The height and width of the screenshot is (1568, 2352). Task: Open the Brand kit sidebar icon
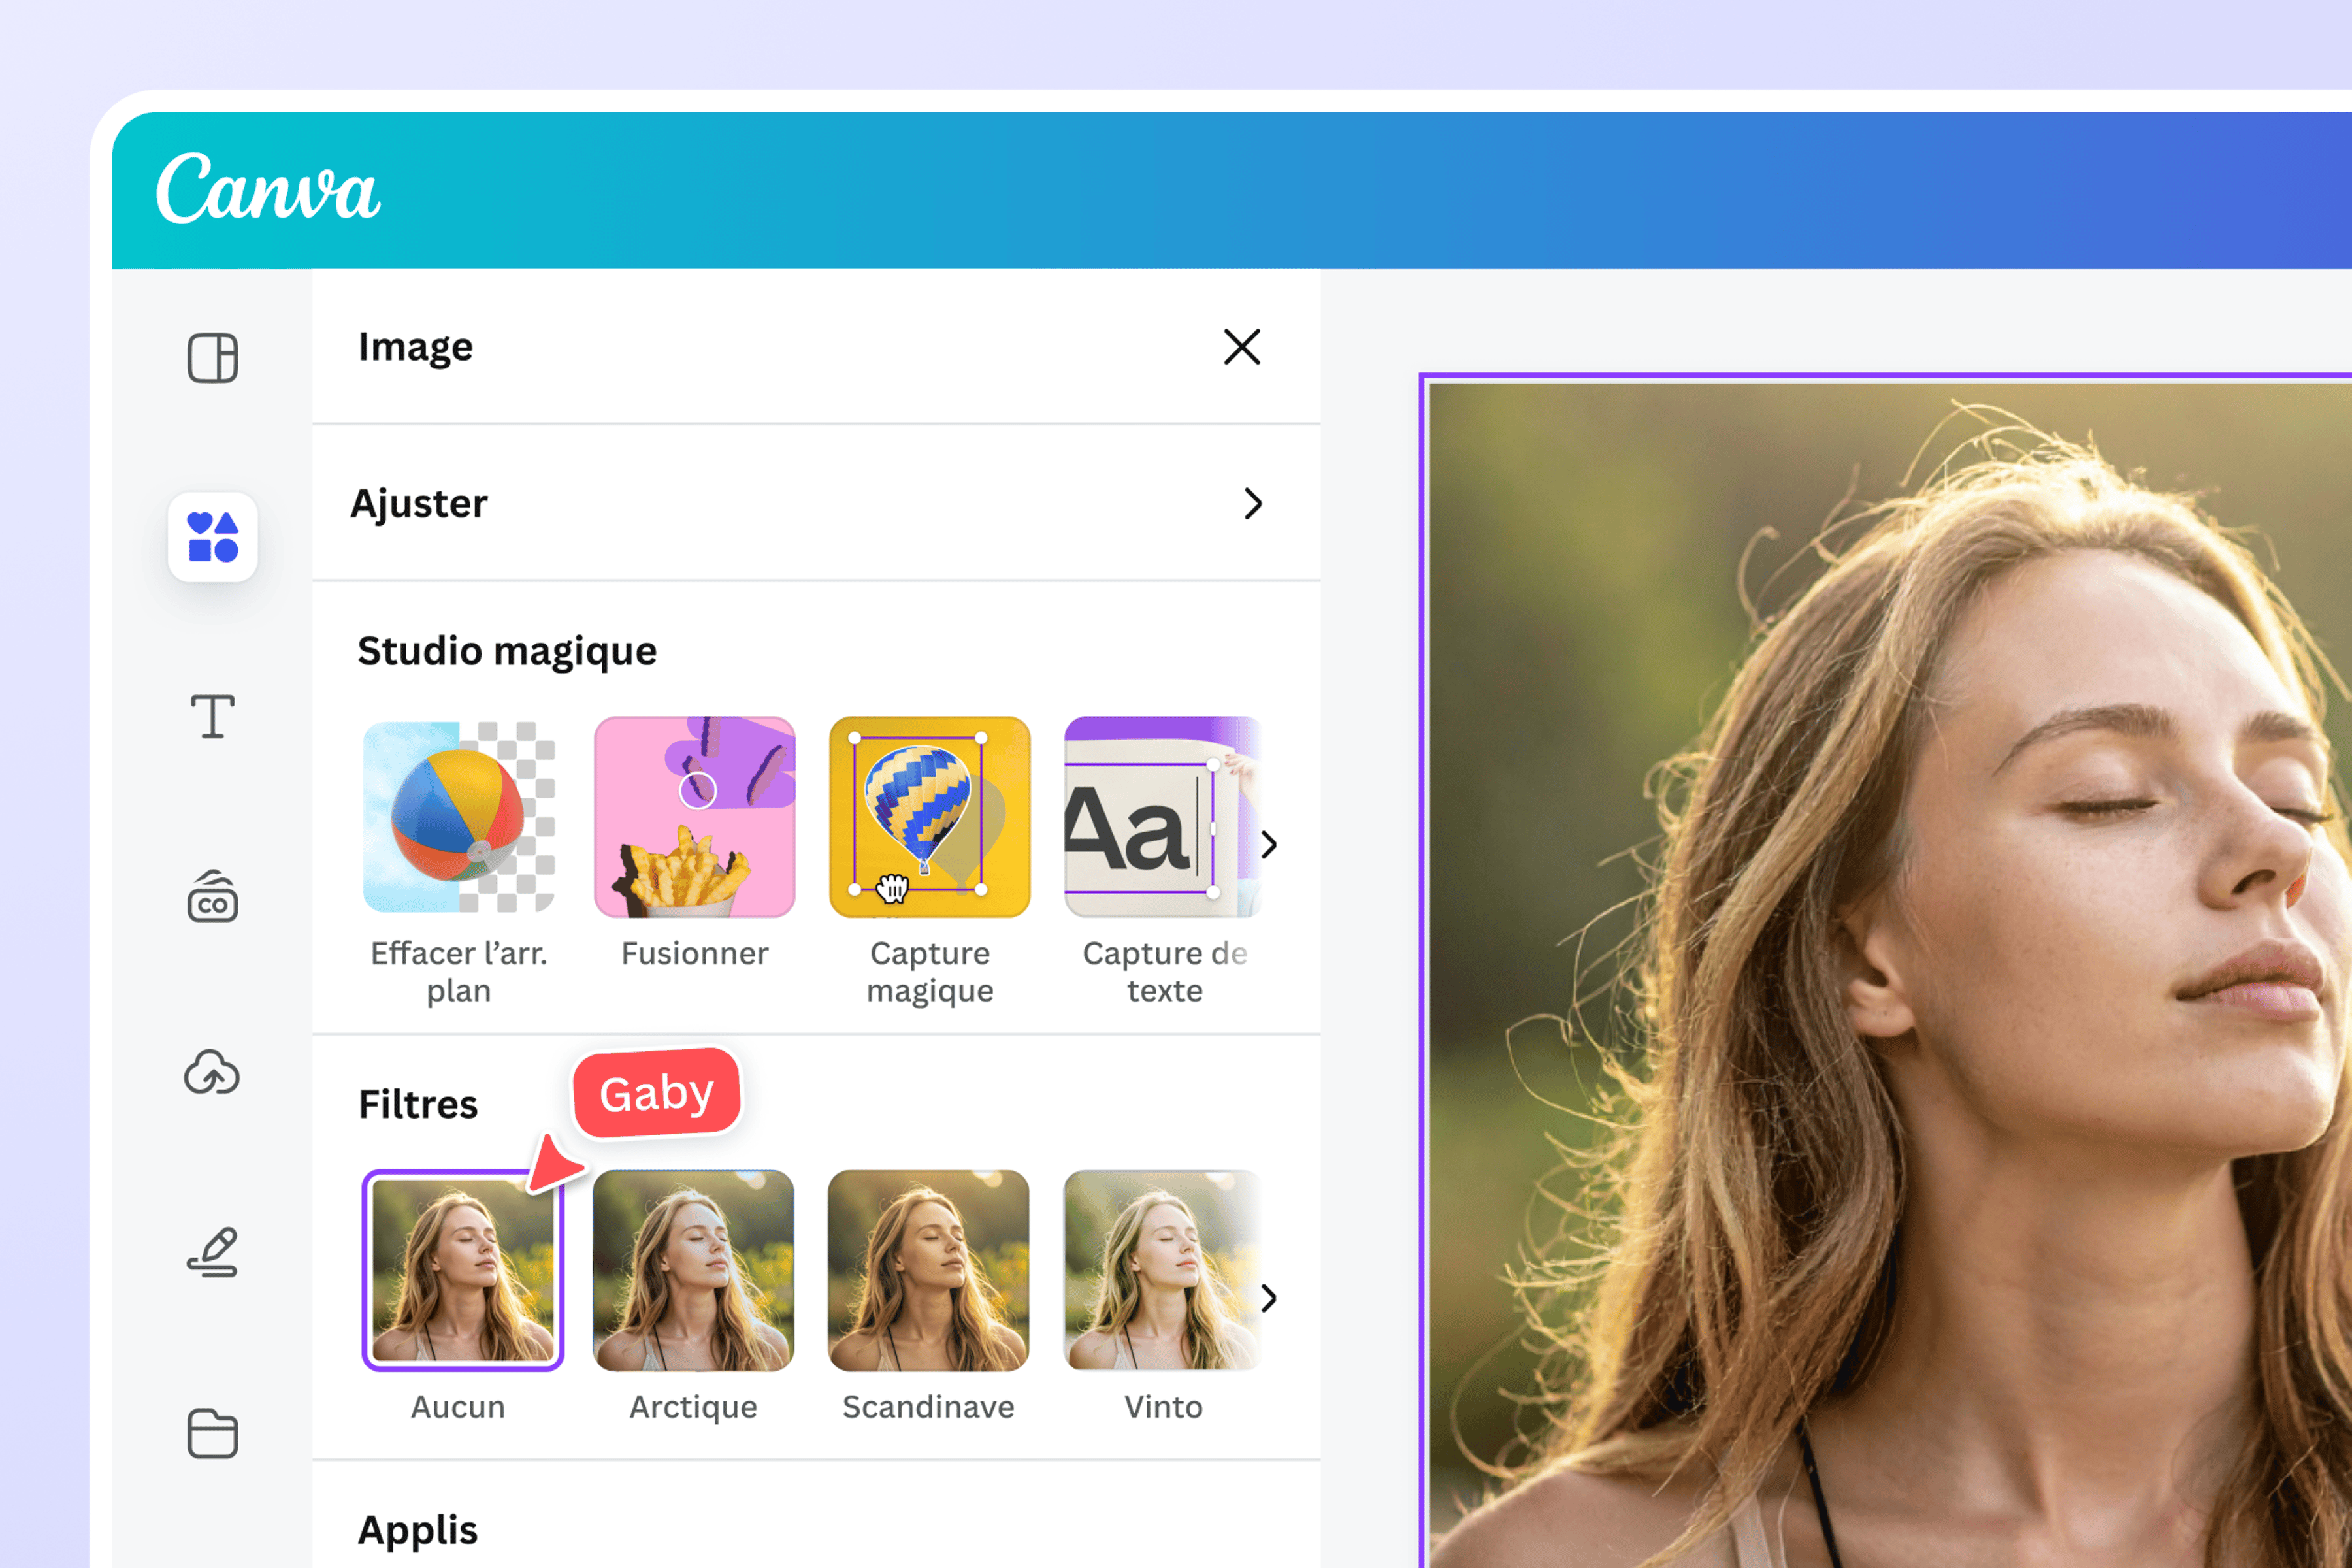pyautogui.click(x=212, y=896)
